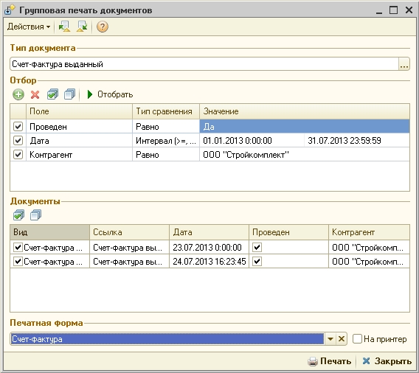
Task: Delete filter row with the red X icon
Action: click(35, 94)
